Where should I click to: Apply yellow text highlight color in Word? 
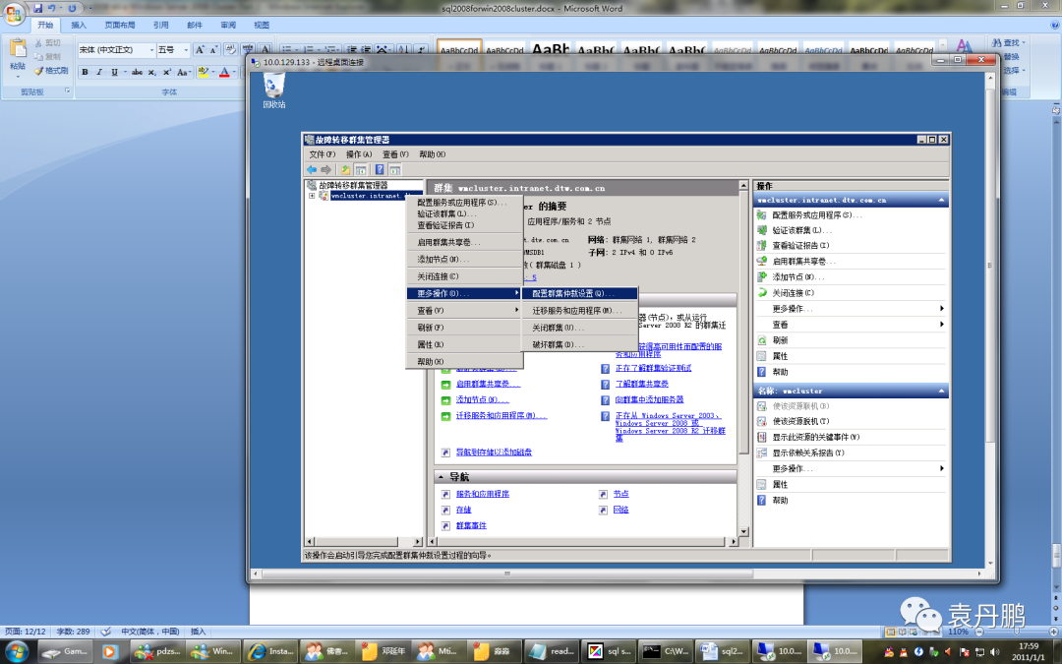click(202, 72)
